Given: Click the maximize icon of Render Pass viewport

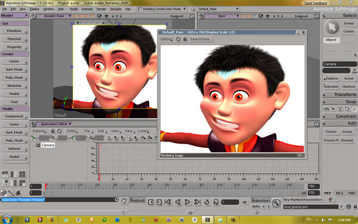Looking at the screenshot, I should [x=192, y=16].
